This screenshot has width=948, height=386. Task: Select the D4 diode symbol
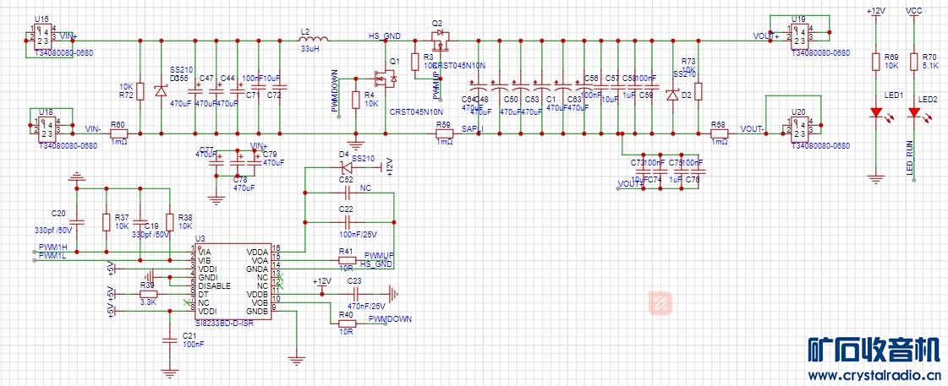[347, 166]
